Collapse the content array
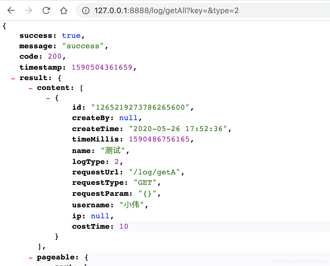The width and height of the screenshot is (330, 266). click(x=30, y=89)
